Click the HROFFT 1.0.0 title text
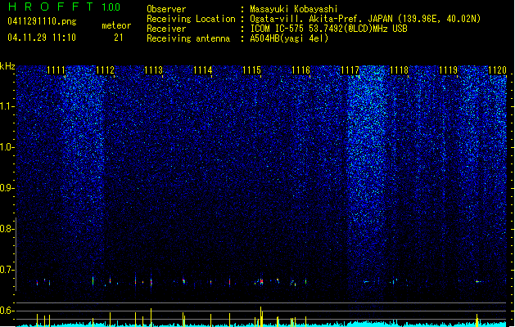The image size is (515, 327). click(64, 7)
